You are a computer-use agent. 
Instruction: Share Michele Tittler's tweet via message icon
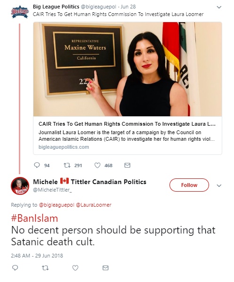[105, 268]
